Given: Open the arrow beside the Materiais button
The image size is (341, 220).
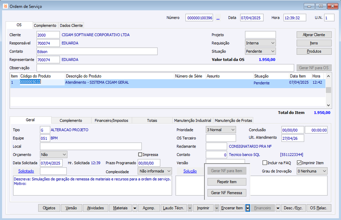Looking at the screenshot, I should [135, 208].
